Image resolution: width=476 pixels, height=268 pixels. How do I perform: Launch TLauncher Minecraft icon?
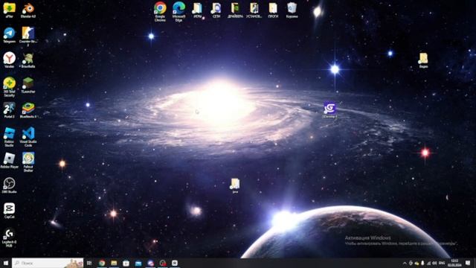28,85
